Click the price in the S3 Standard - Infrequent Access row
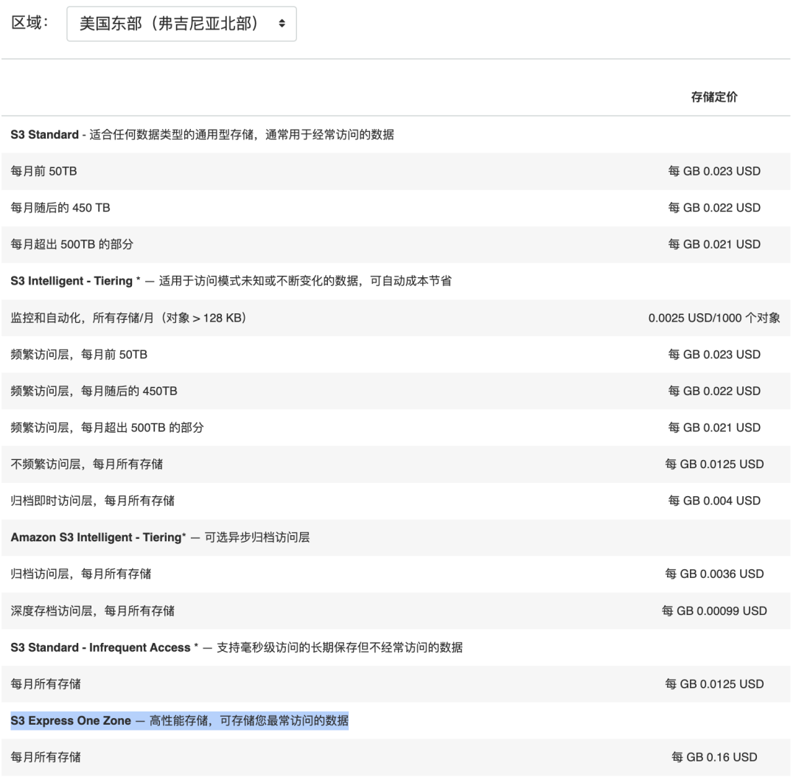Viewport: 796px width, 780px height. [x=713, y=684]
